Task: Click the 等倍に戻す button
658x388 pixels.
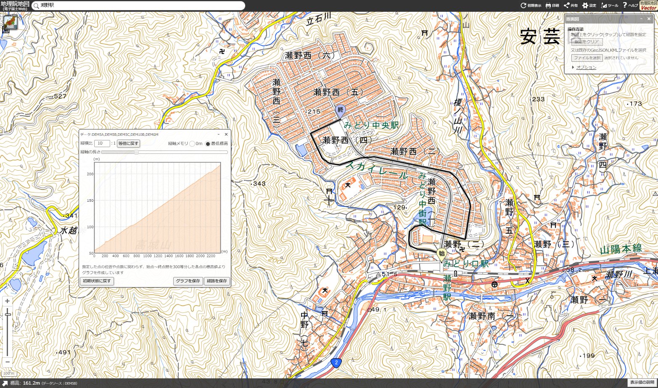Action: pos(128,143)
